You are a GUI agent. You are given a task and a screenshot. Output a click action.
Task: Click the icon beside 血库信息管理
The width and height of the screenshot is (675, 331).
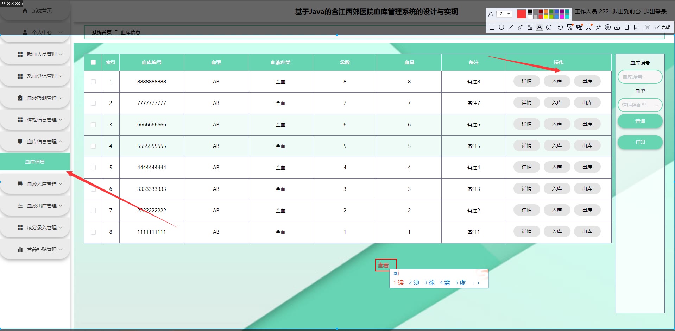coord(20,142)
